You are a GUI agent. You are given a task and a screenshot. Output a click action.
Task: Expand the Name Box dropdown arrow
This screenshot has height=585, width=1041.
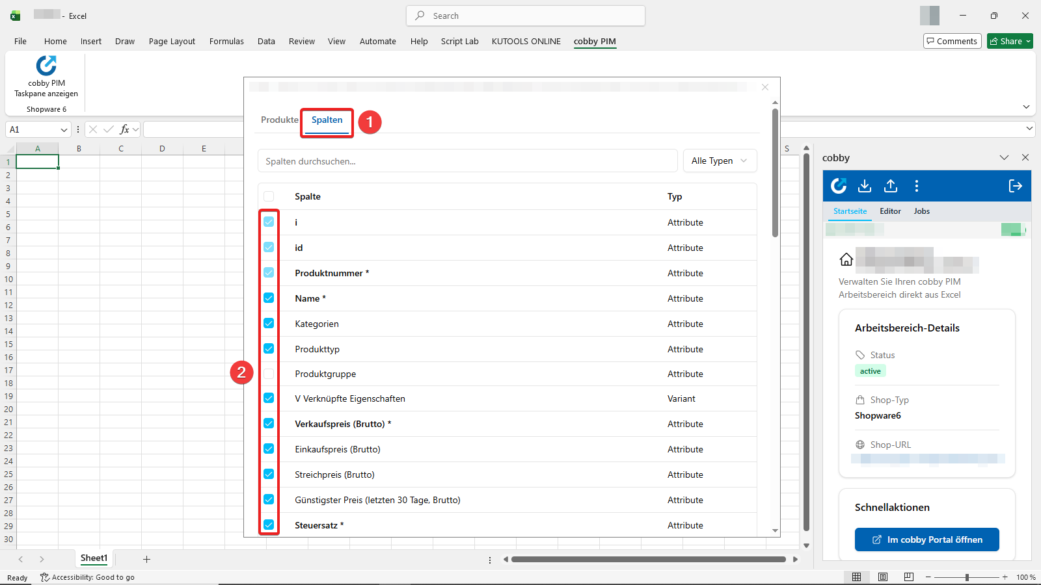click(x=64, y=130)
